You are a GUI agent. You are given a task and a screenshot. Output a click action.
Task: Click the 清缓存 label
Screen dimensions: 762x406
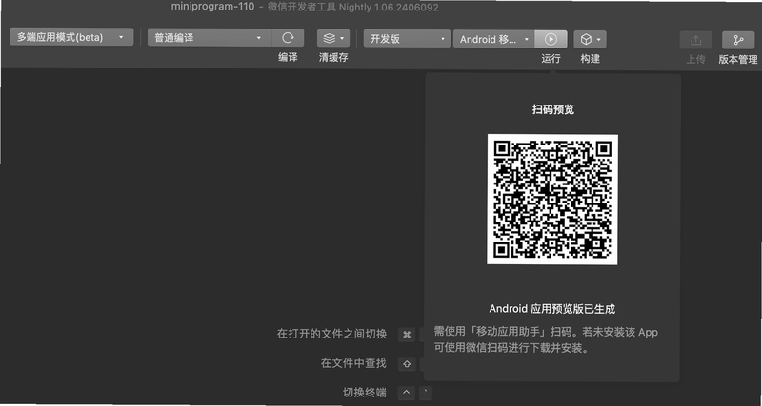pos(333,57)
